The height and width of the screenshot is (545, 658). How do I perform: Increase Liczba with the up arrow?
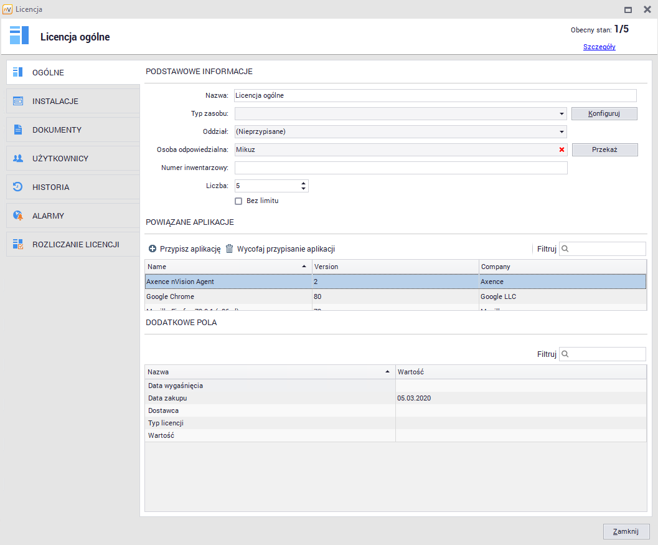tap(303, 183)
